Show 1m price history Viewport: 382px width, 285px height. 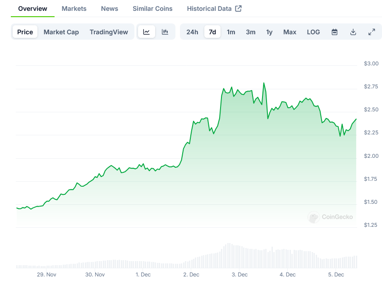click(231, 32)
